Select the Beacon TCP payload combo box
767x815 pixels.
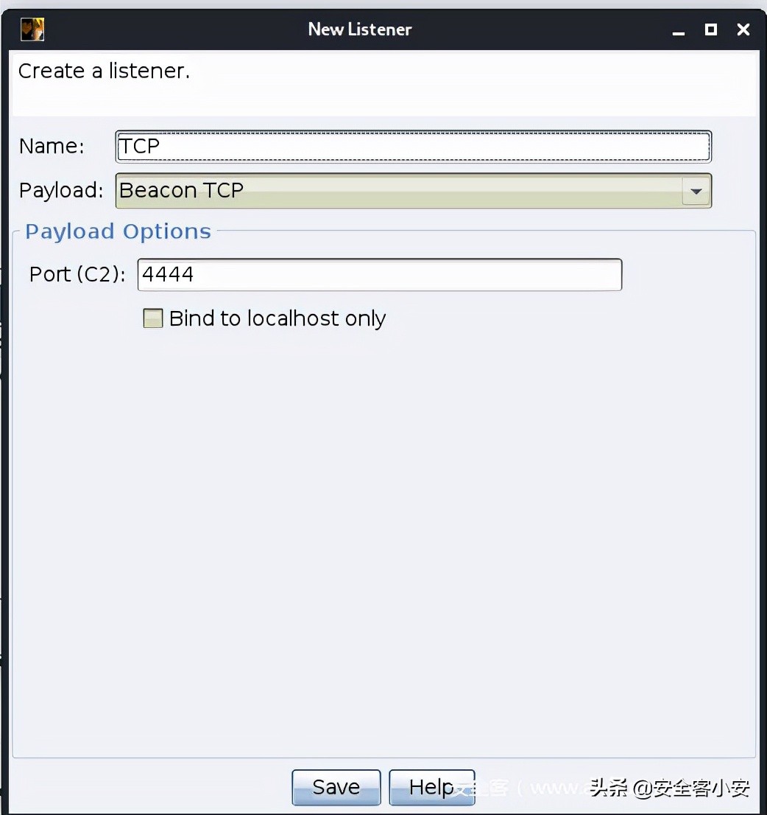[397, 191]
